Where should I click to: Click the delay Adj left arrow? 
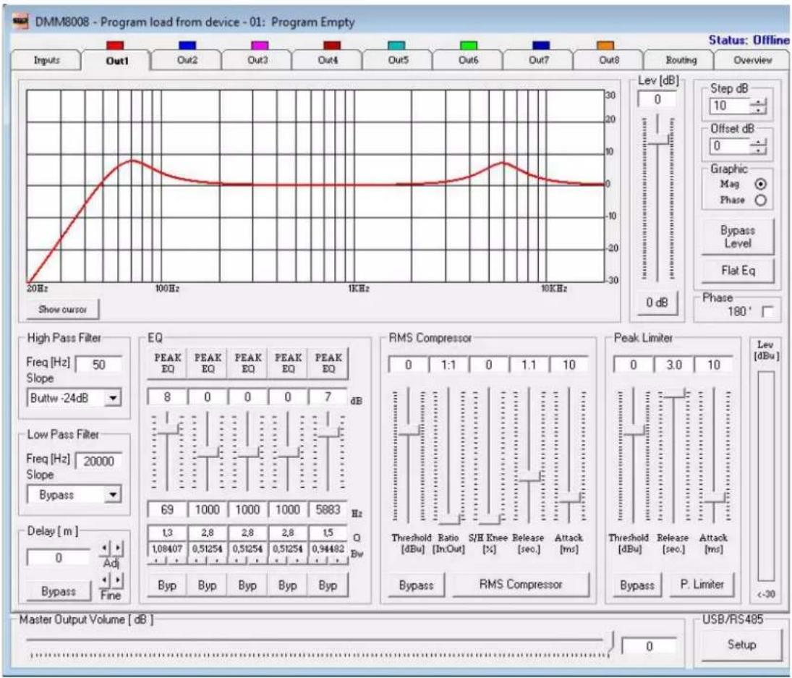coord(105,548)
